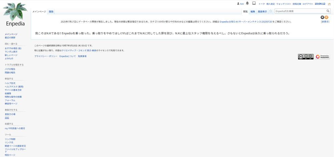Viewport: 334px width, 157px height.
Task: Open rxy や利用者への寄付 link
Action: [15, 129]
